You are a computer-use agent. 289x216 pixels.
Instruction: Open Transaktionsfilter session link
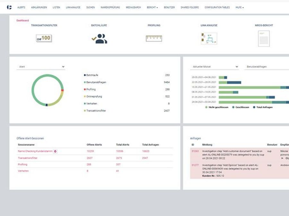(x=28, y=158)
